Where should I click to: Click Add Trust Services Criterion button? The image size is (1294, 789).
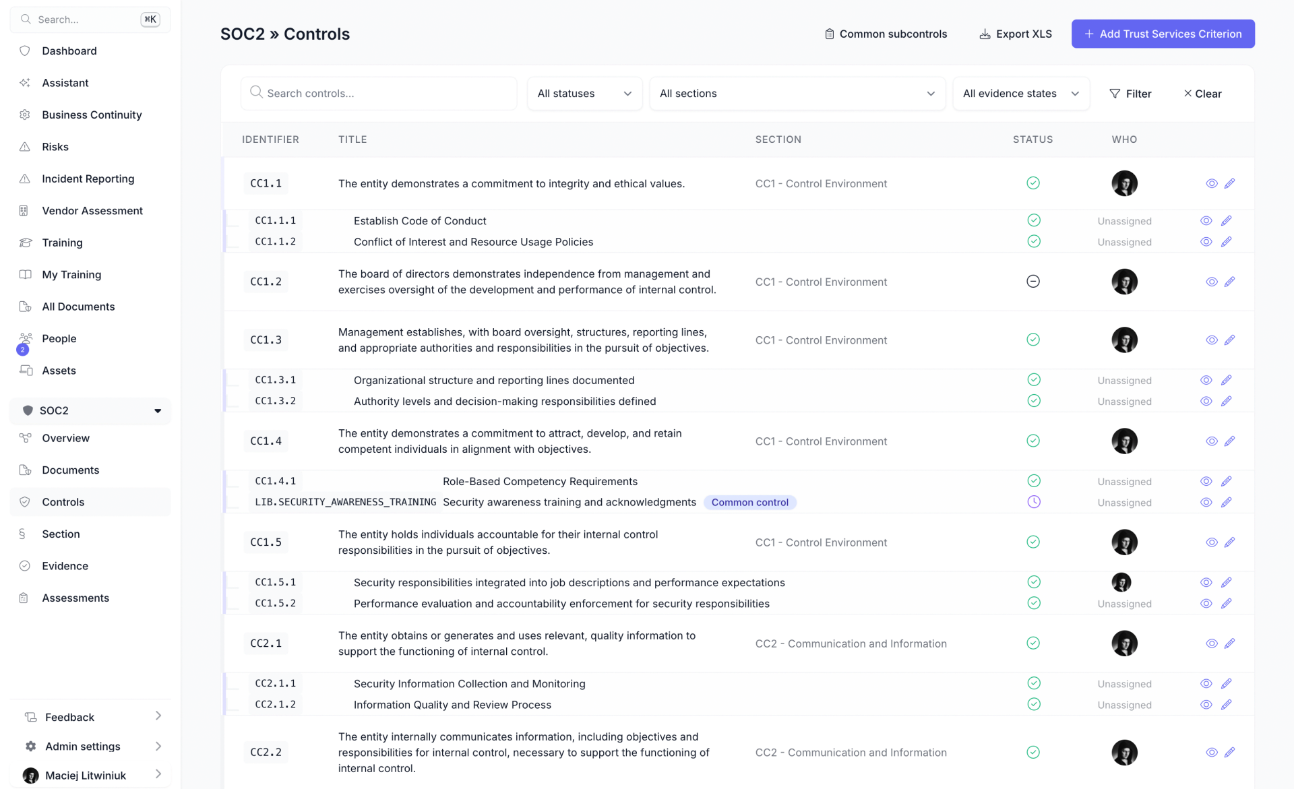point(1163,34)
